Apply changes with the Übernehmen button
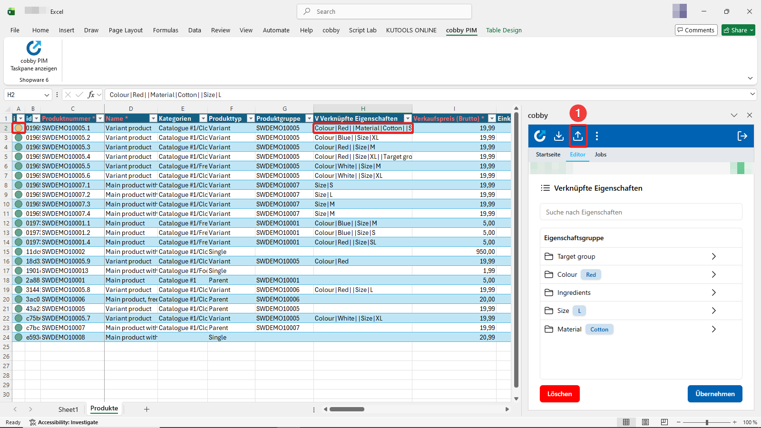Image resolution: width=761 pixels, height=428 pixels. (714, 394)
